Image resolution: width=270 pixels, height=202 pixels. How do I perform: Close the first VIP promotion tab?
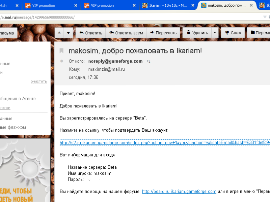(76, 5)
